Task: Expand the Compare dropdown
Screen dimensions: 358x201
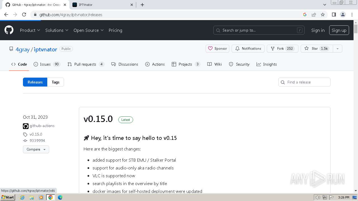Action: click(36, 149)
